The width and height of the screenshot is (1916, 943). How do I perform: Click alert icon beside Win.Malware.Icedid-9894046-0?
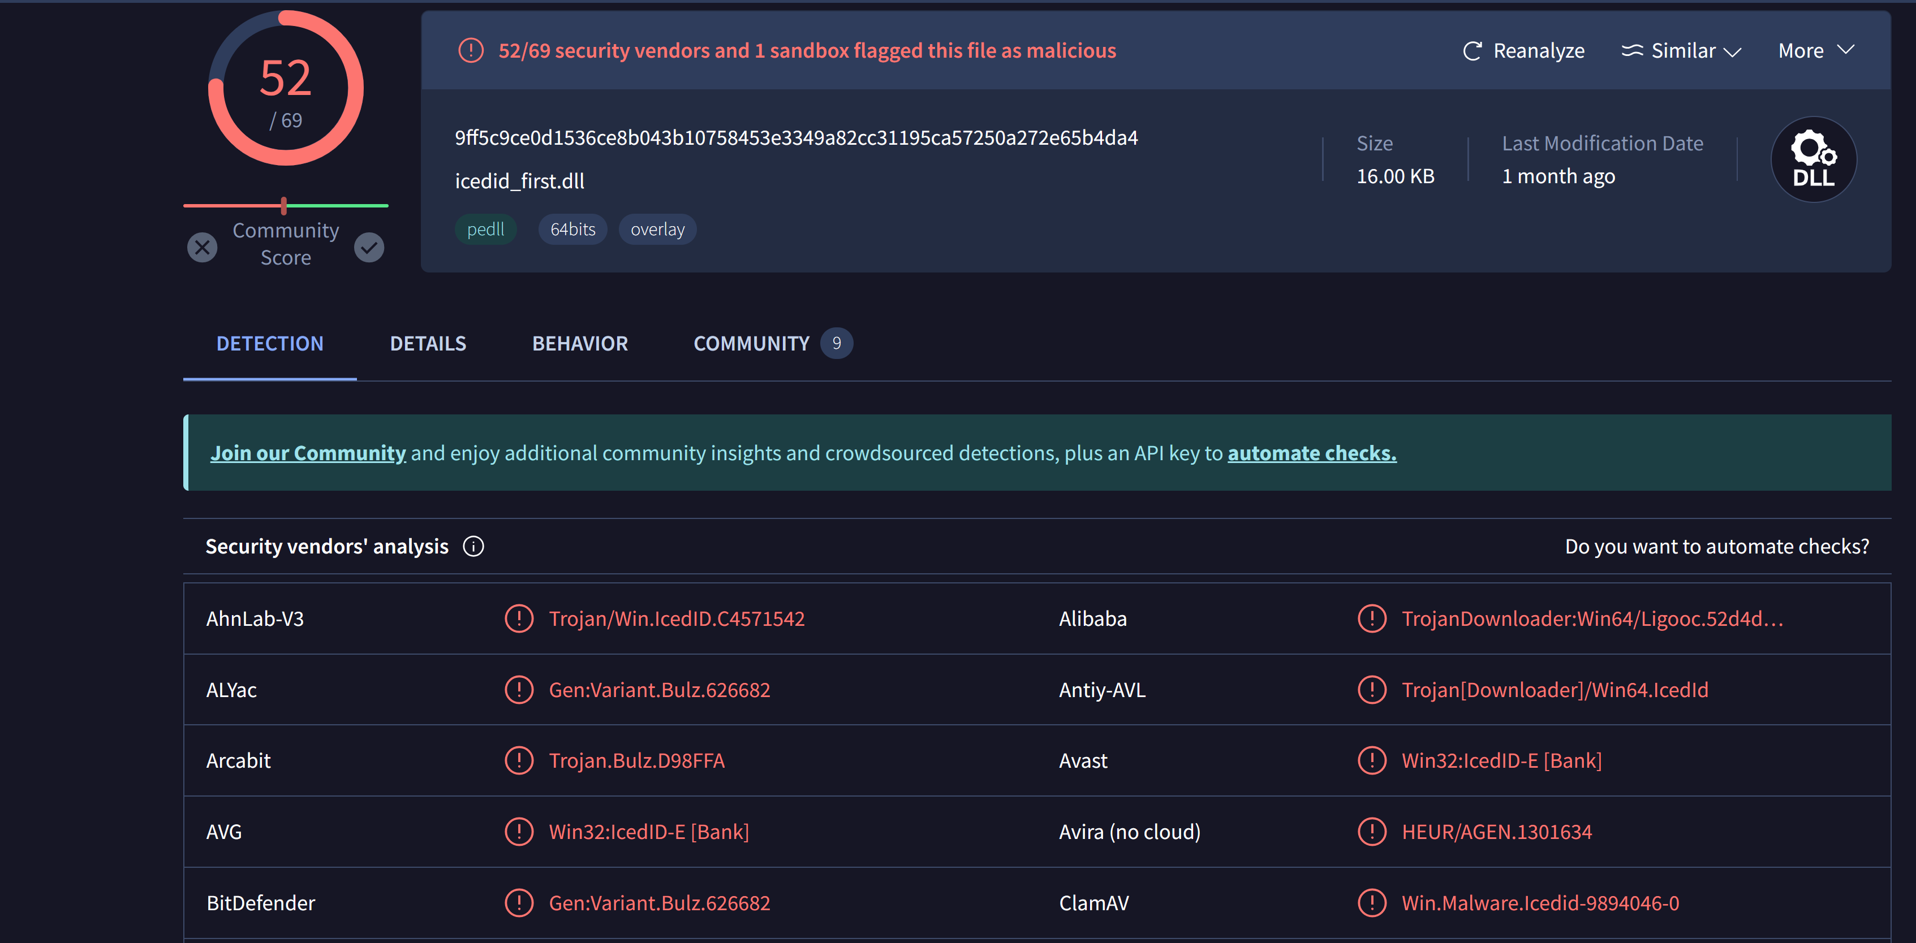coord(1372,903)
